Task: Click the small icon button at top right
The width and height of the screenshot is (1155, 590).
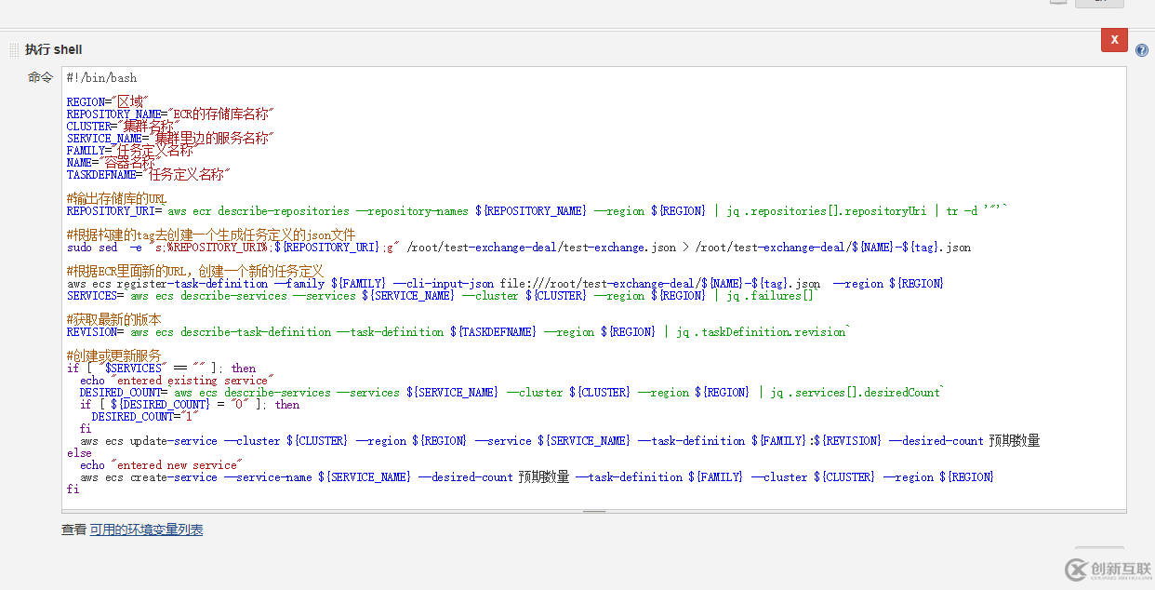Action: pyautogui.click(x=1057, y=3)
